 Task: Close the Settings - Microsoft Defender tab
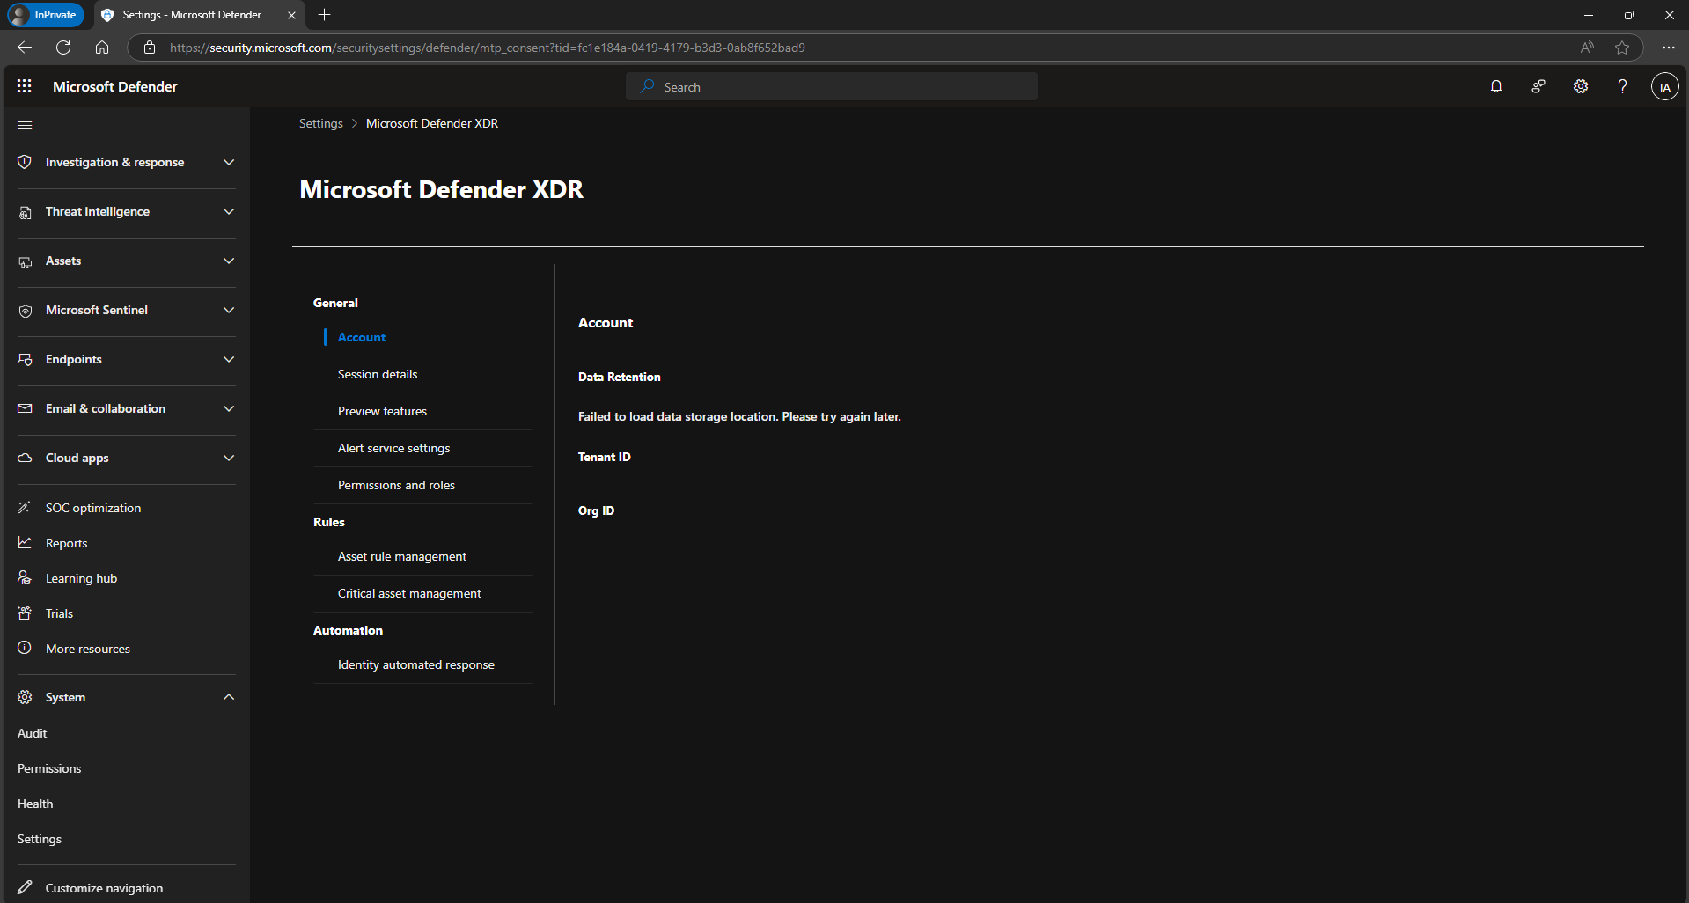coord(291,15)
